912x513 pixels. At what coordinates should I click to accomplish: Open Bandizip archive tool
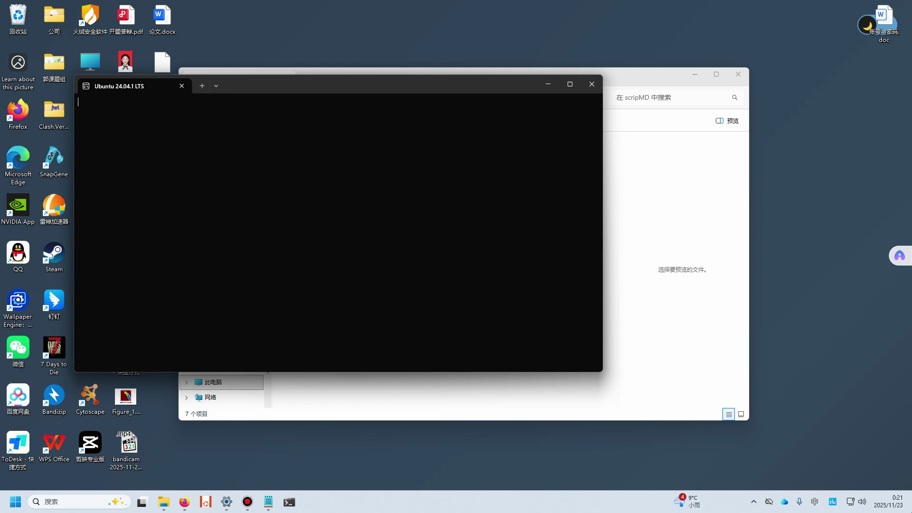pos(53,395)
